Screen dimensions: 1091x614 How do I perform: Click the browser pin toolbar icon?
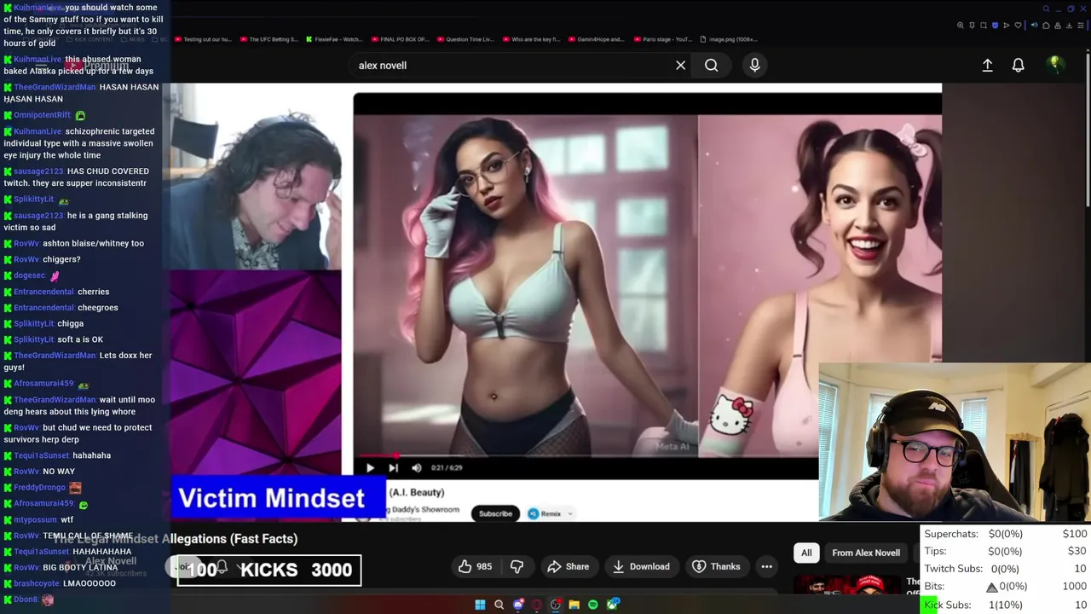click(972, 26)
